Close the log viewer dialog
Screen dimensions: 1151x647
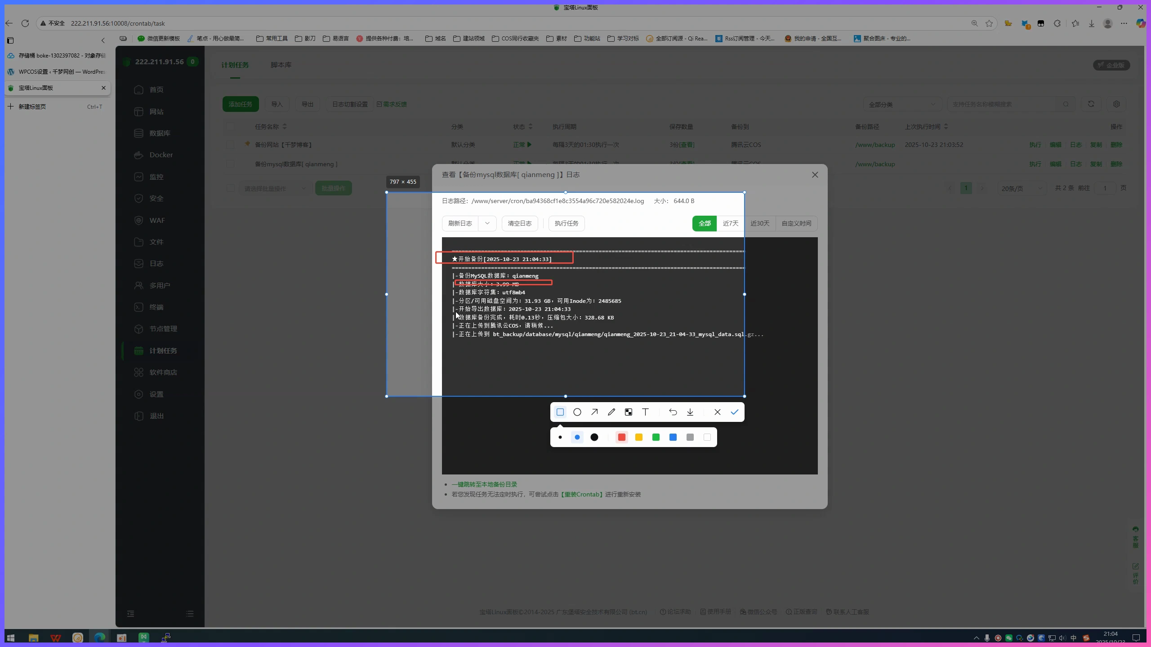tap(815, 175)
